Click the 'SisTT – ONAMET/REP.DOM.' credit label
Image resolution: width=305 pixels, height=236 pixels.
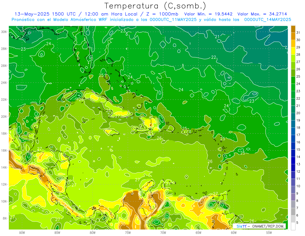(259, 226)
